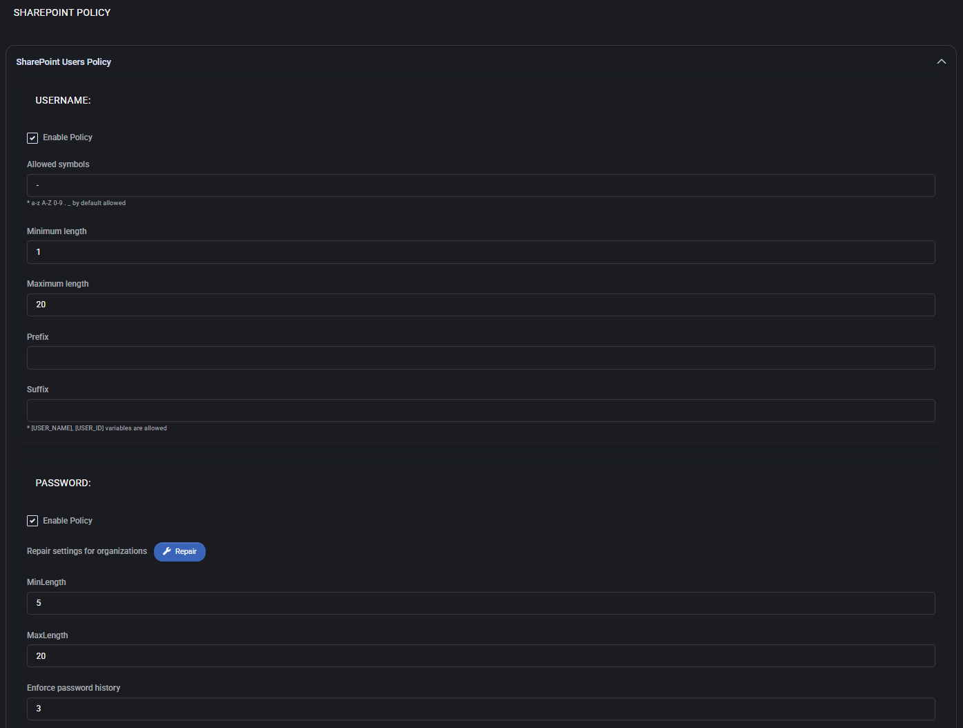Focus the Prefix input field

(480, 358)
